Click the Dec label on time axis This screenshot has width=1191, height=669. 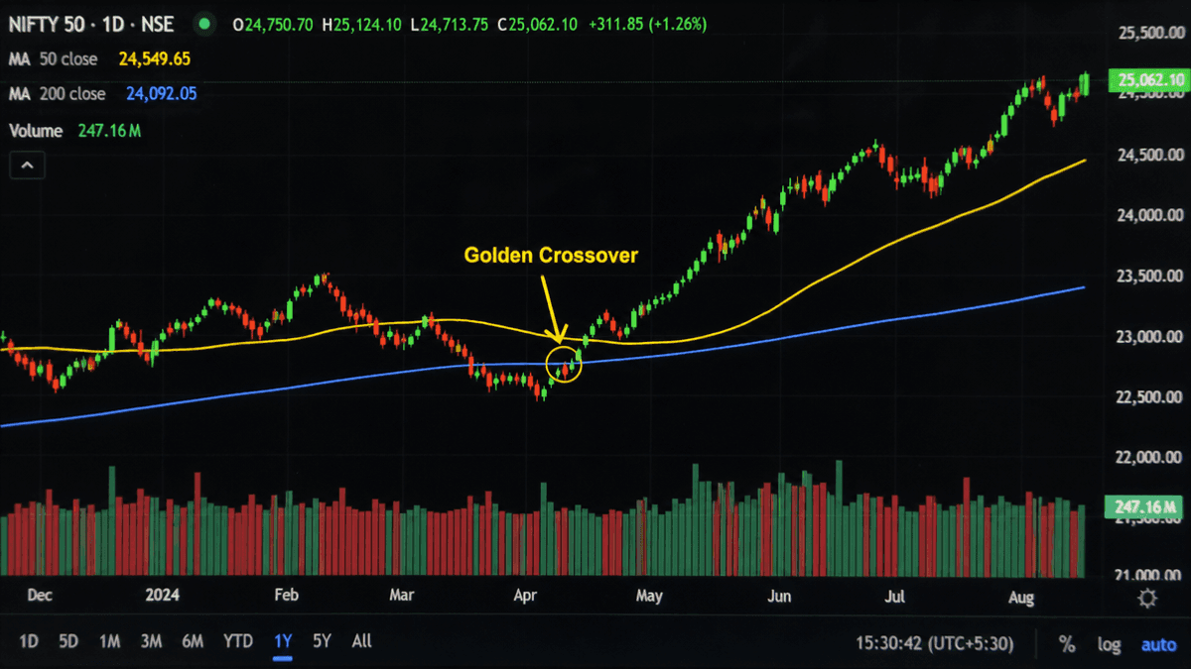point(40,597)
